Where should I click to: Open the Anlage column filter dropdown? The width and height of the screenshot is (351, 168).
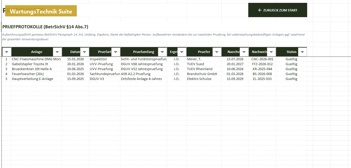pos(57,52)
